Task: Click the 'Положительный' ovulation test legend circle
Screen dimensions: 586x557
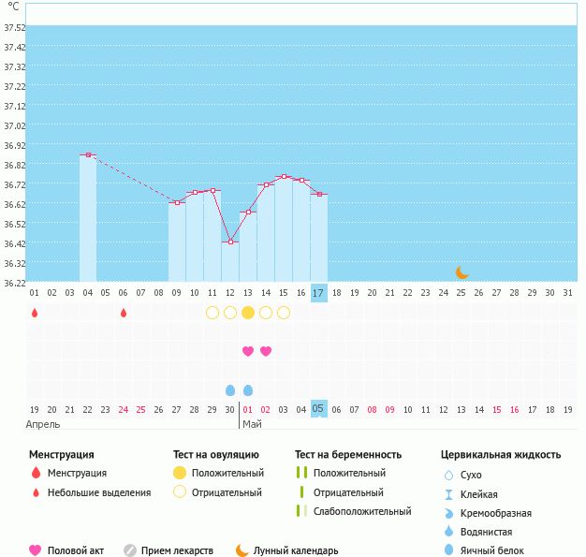Action: pyautogui.click(x=180, y=473)
